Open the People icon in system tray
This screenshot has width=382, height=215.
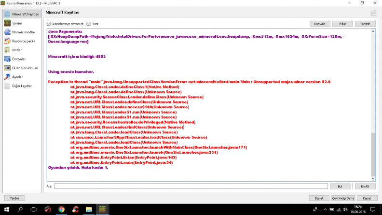click(x=315, y=209)
